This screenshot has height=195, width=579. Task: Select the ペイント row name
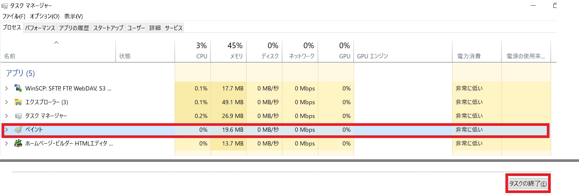tap(34, 129)
